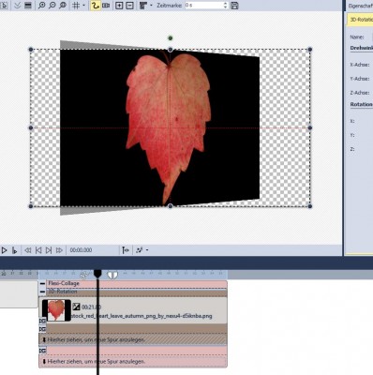Toggle the highlighted yellow motion path tool

tap(96, 6)
